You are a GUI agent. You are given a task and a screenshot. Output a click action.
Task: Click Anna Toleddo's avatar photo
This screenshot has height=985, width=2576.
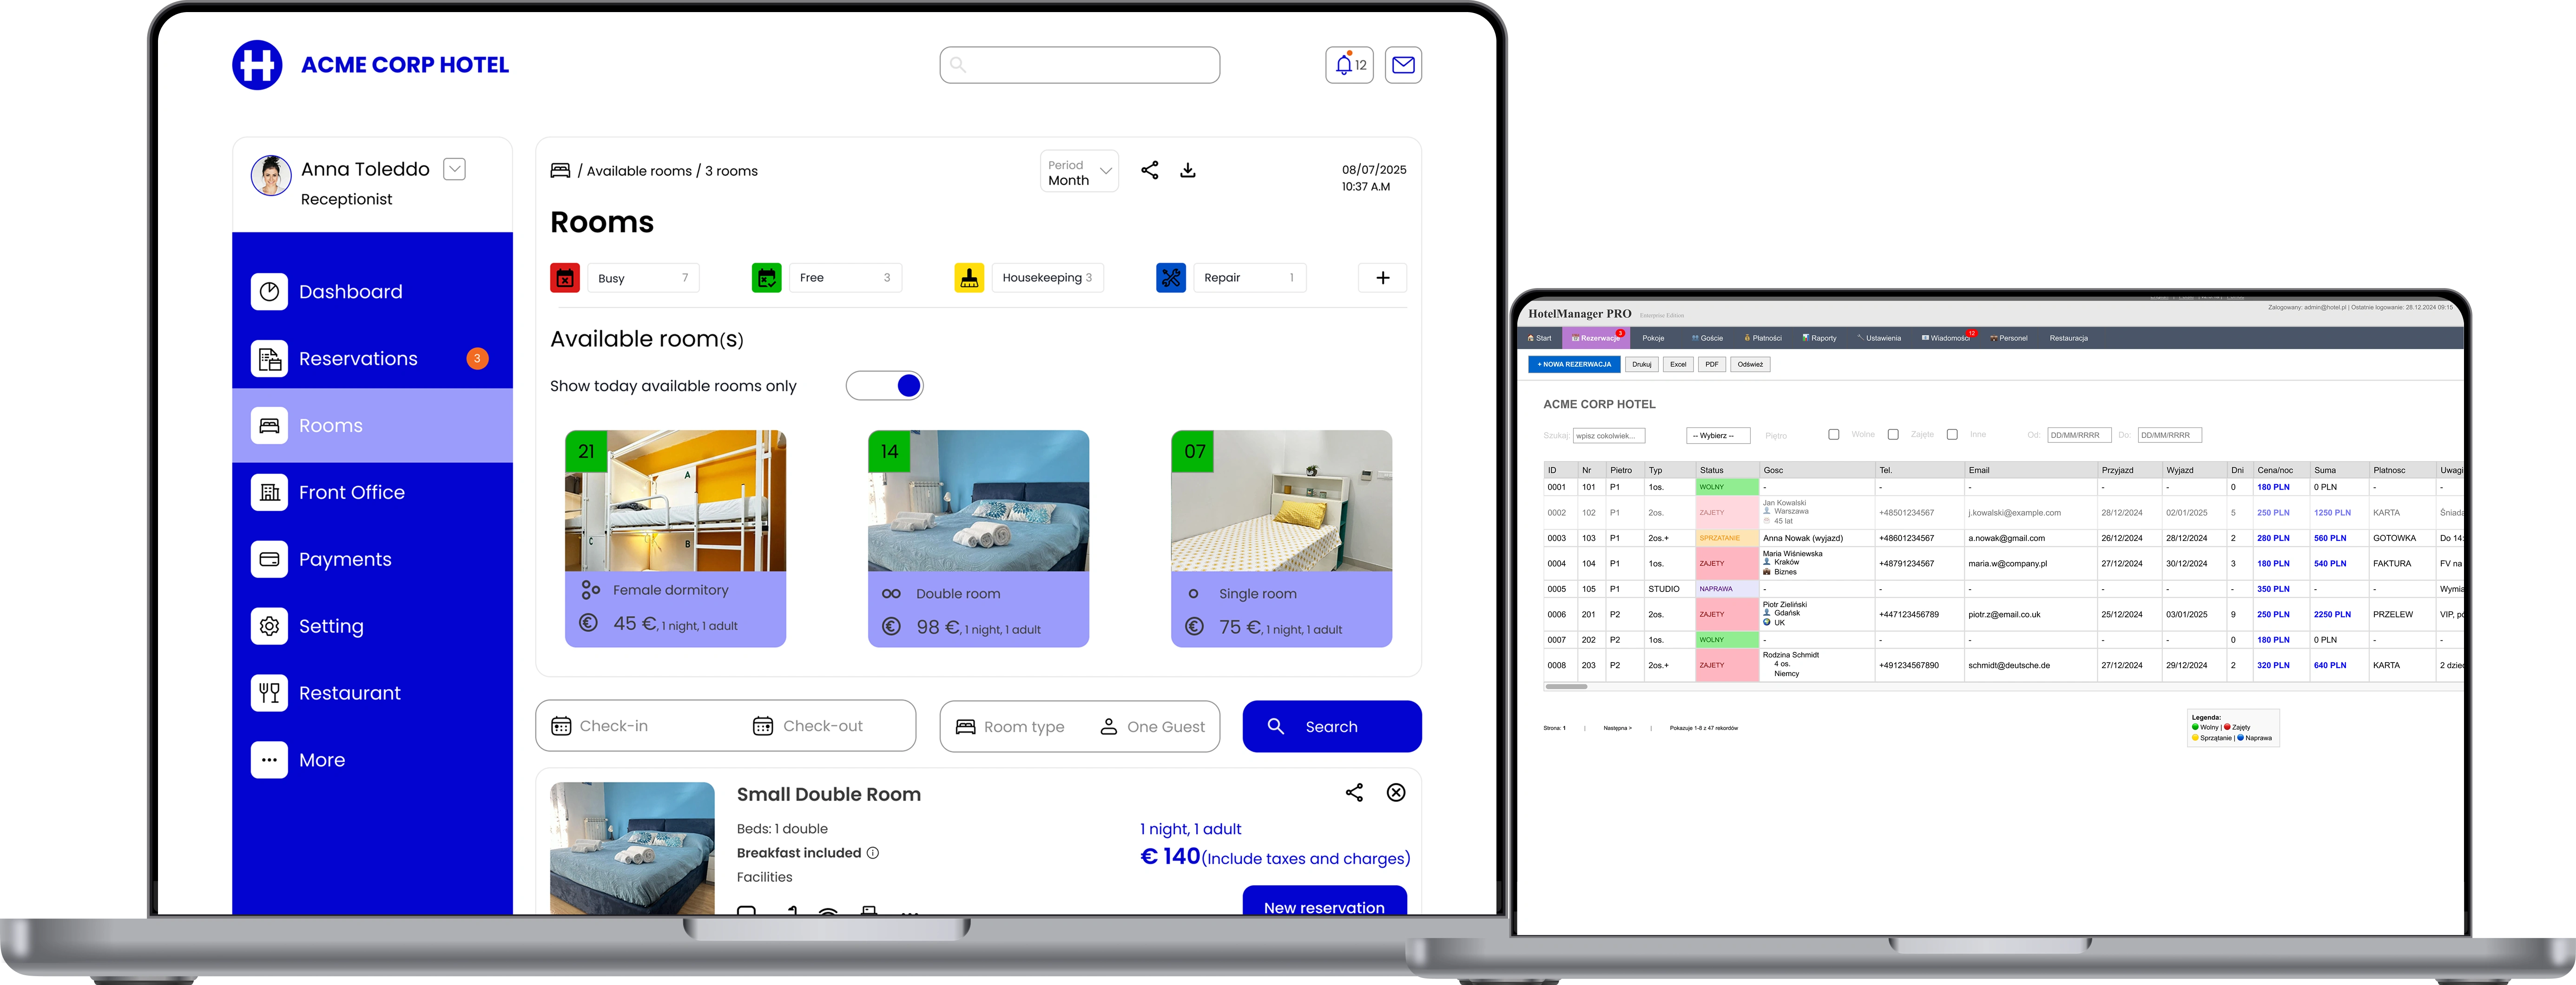(x=271, y=175)
